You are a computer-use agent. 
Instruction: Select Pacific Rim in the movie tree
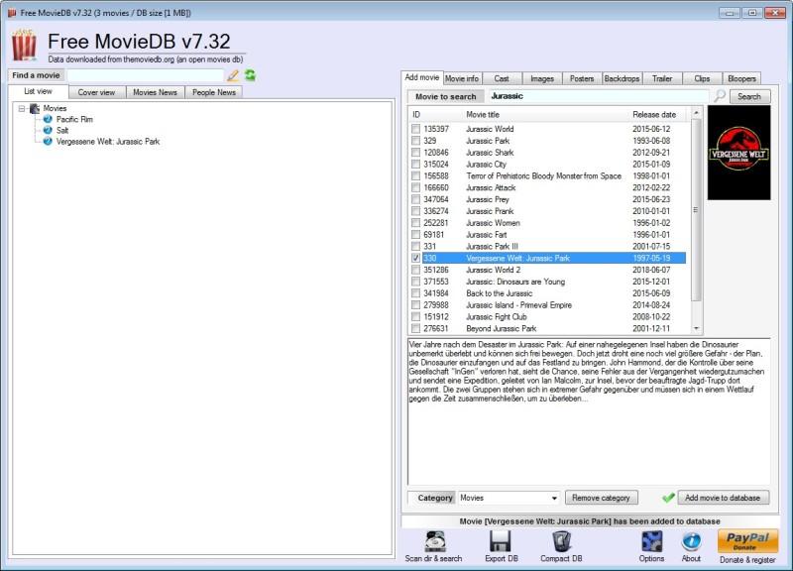coord(74,119)
